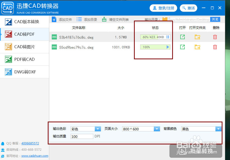Image resolution: width=230 pixels, height=160 pixels.
Task: Click the 添加文件 plus icon
Action: coord(54,20)
